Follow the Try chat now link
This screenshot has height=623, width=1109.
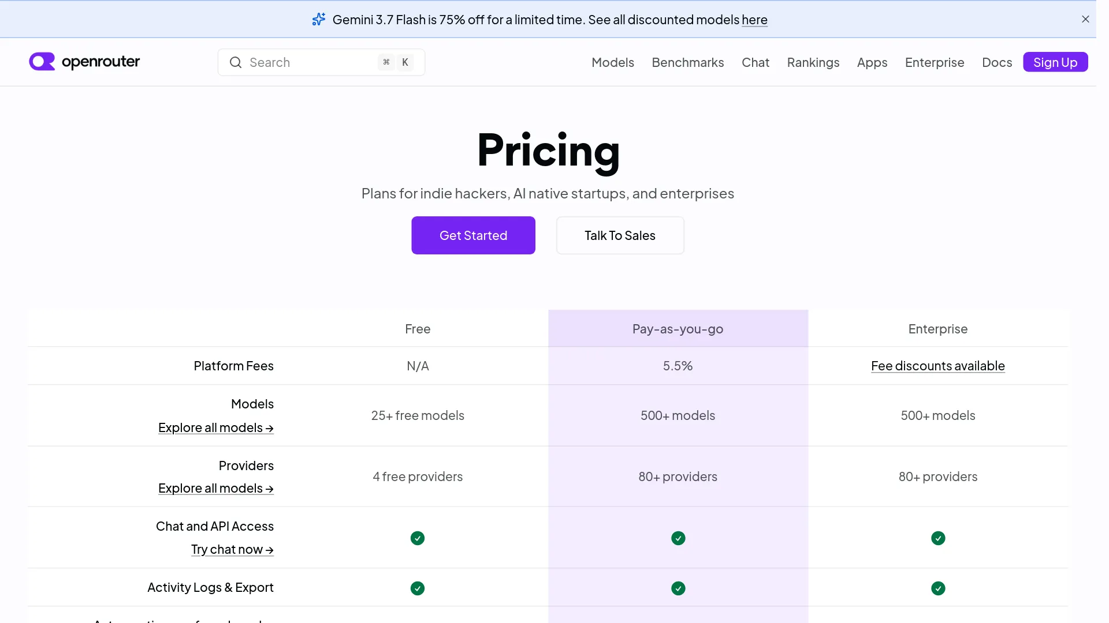(232, 550)
